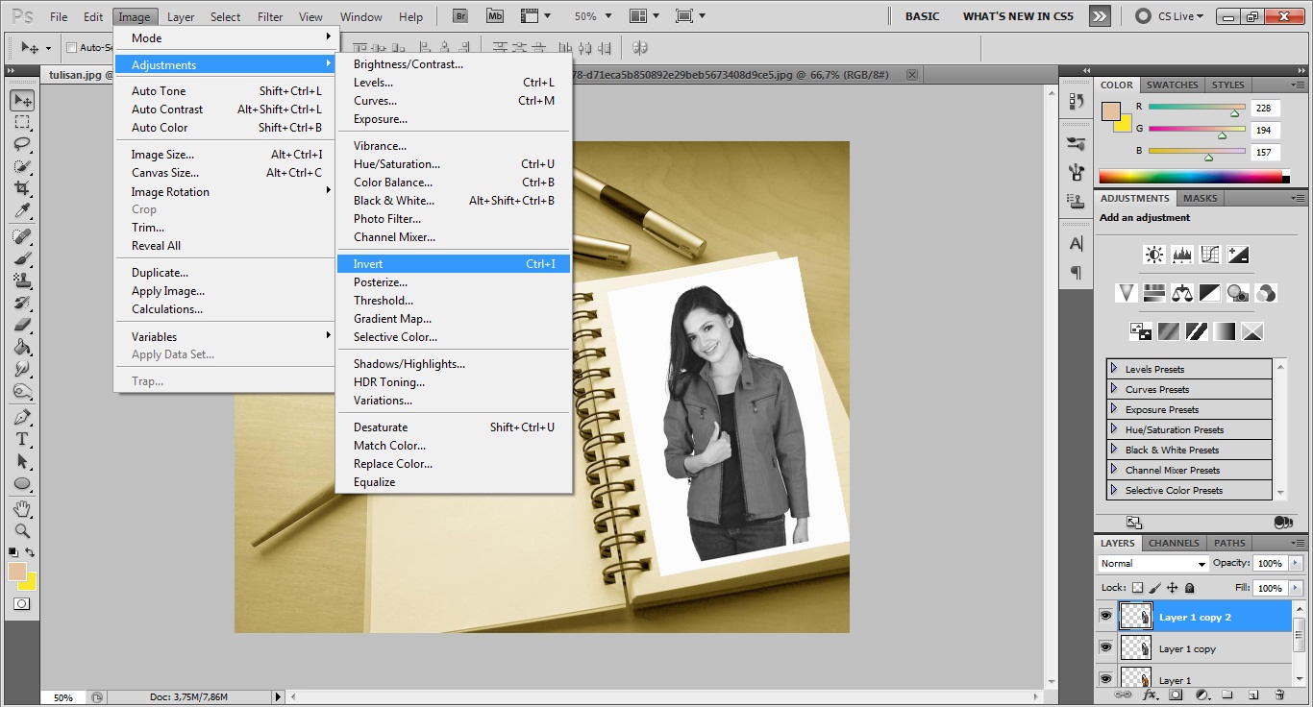Click the WHAT'S NEW IN CS5 workspace button
Viewport: 1313px width, 707px height.
tap(1018, 16)
